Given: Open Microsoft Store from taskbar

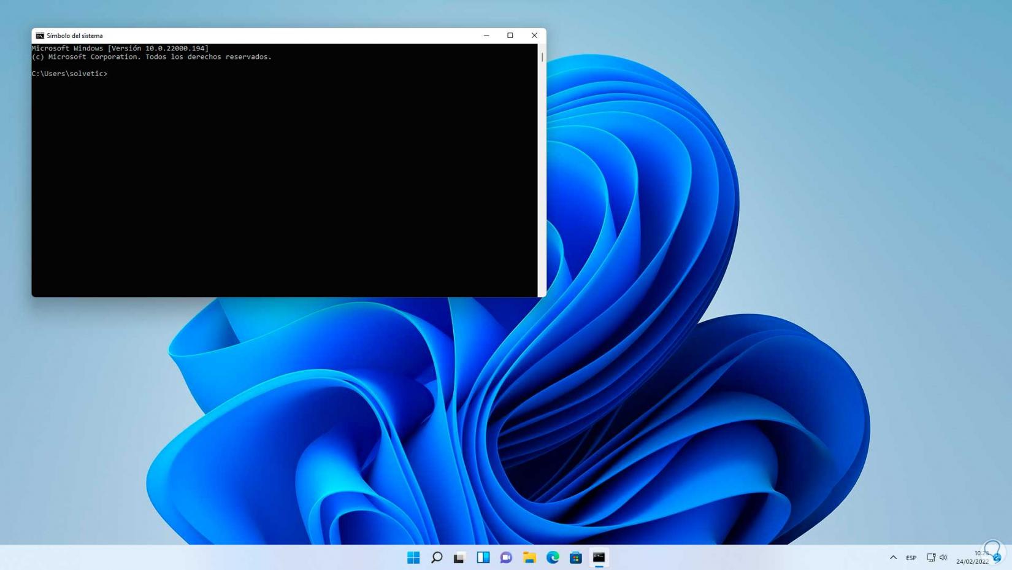Looking at the screenshot, I should coord(575,557).
